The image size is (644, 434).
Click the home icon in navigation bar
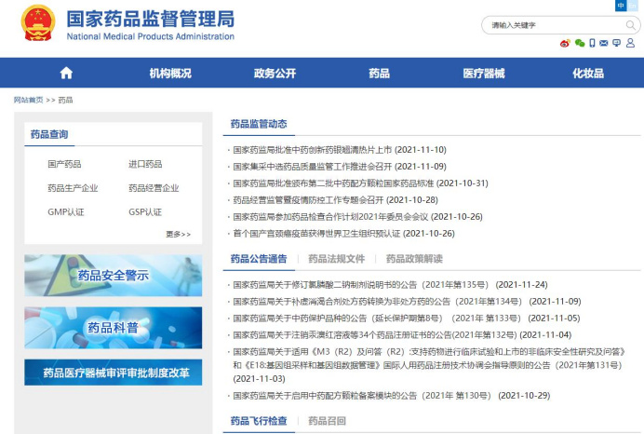pyautogui.click(x=66, y=74)
